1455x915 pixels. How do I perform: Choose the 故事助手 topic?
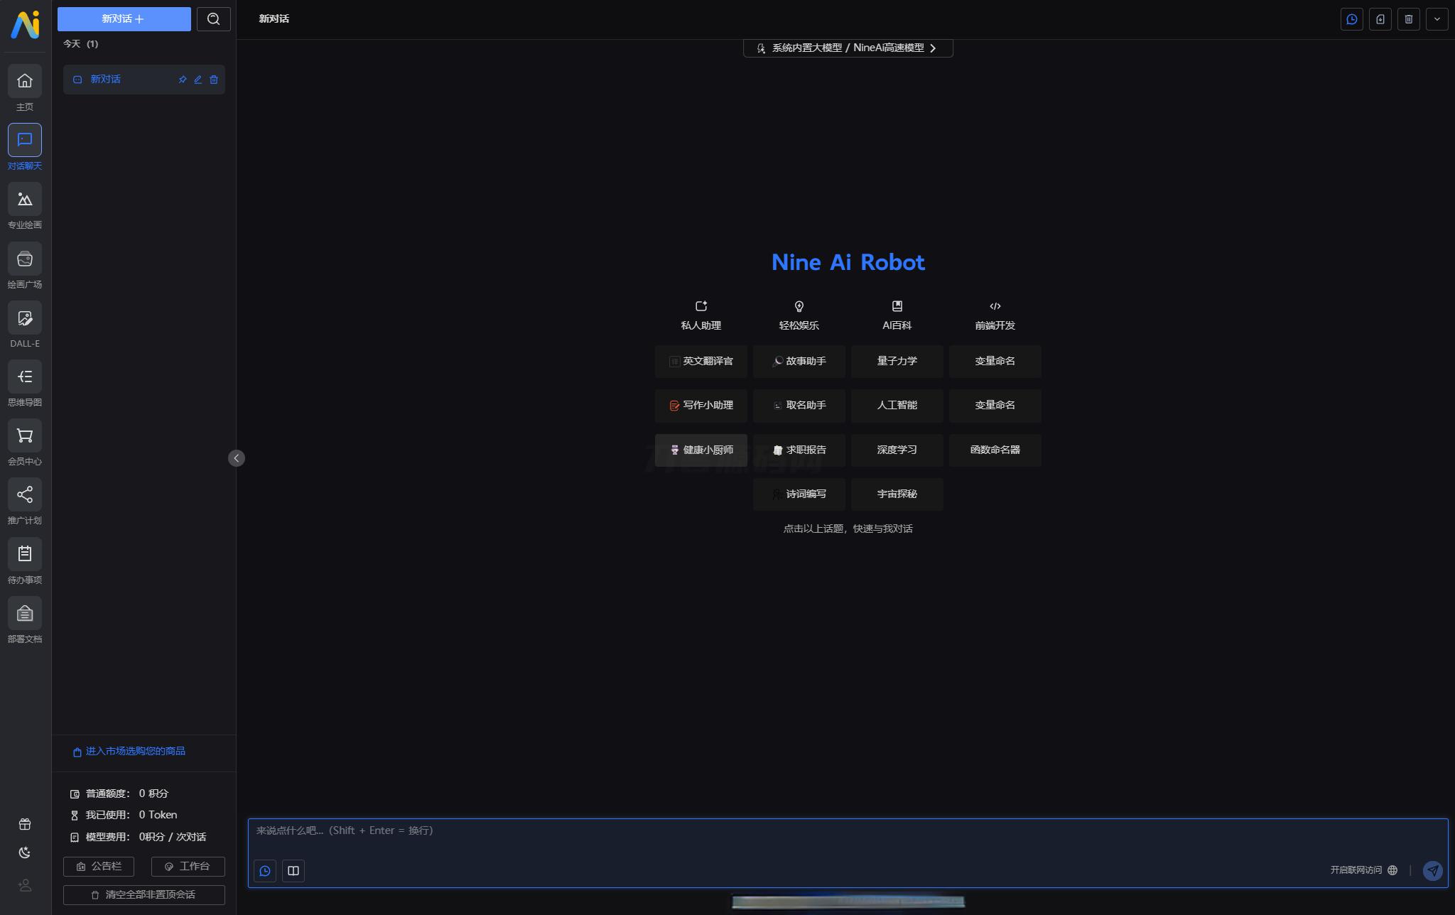(799, 362)
